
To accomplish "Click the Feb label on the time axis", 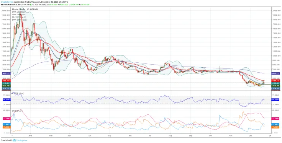I will (x=51, y=136).
